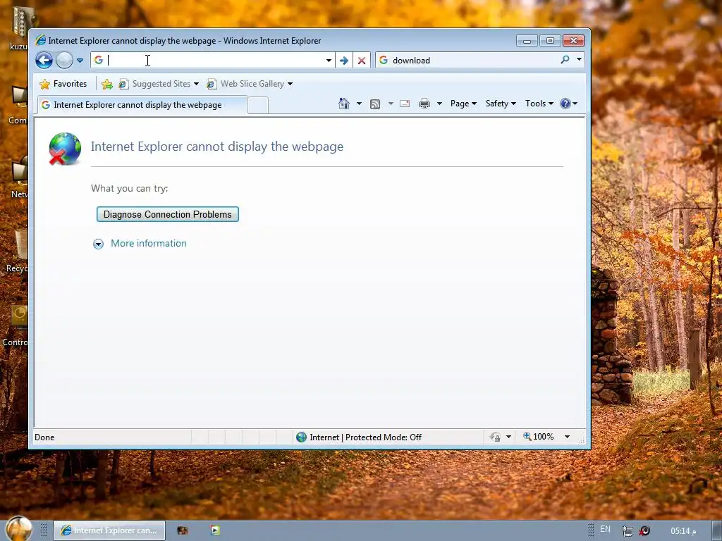Click the Internet Explorer title bar icon
This screenshot has width=722, height=541.
[x=40, y=40]
